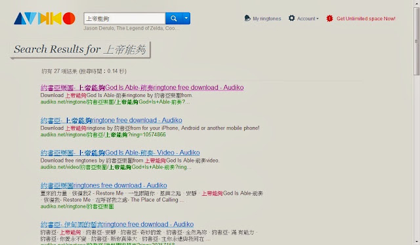Expand the Account dropdown menu
420x245 pixels.
point(308,19)
